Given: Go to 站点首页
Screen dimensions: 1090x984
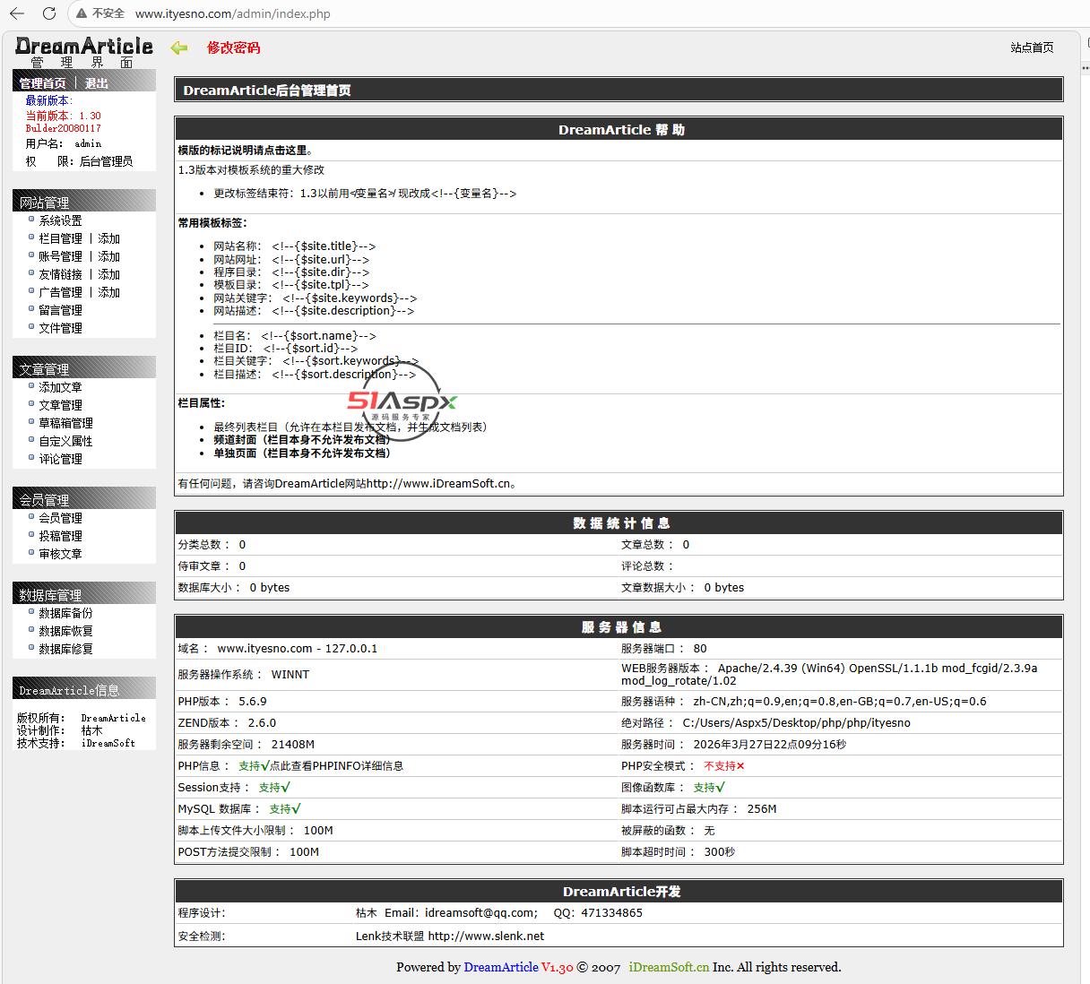Looking at the screenshot, I should pos(1032,47).
